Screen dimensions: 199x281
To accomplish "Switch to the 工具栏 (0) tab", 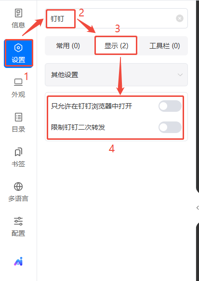I will pyautogui.click(x=165, y=46).
